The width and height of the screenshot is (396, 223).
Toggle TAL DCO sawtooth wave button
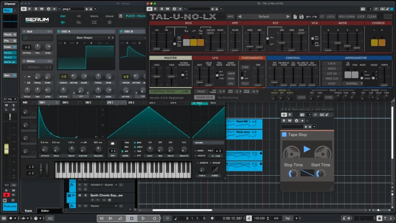[x=194, y=42]
